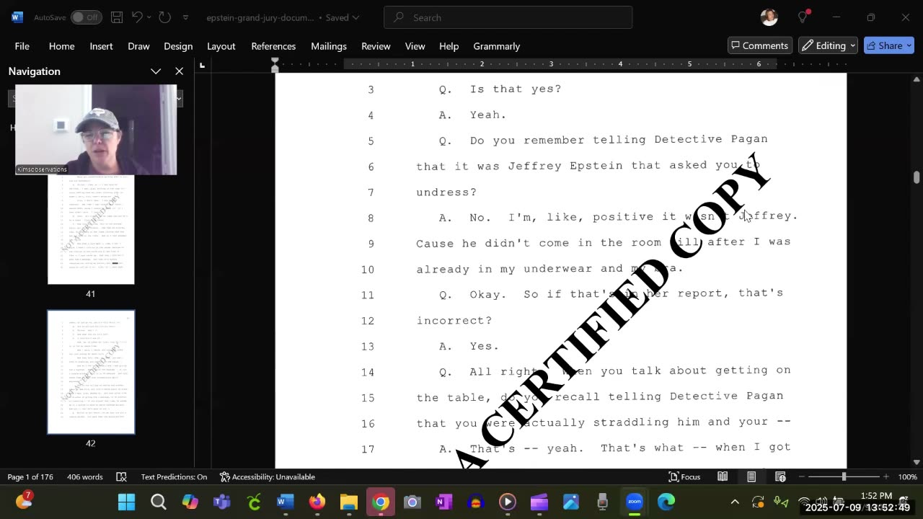Click the first line indent ruler marker
The image size is (923, 519).
pyautogui.click(x=275, y=61)
